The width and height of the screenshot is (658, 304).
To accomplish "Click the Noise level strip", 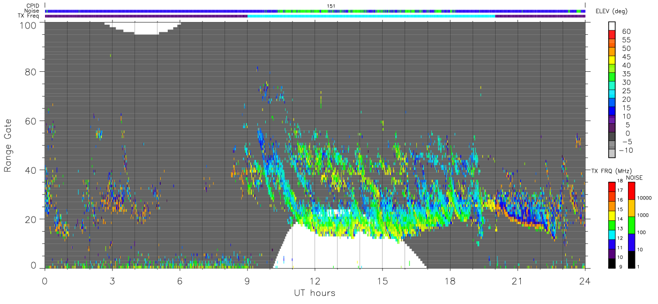I will click(x=315, y=11).
